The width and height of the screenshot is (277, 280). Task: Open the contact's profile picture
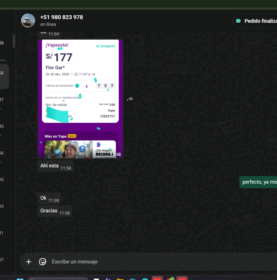pos(28,21)
